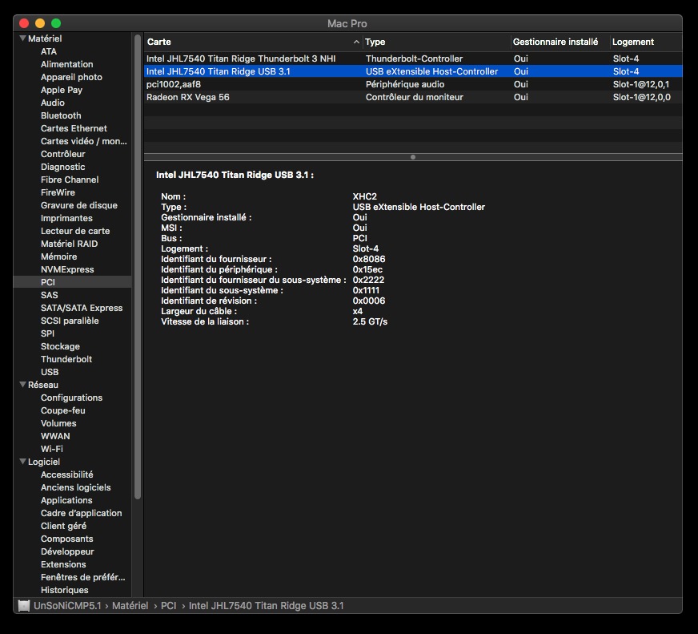
Task: Open SCSI parallèle section
Action: click(70, 321)
